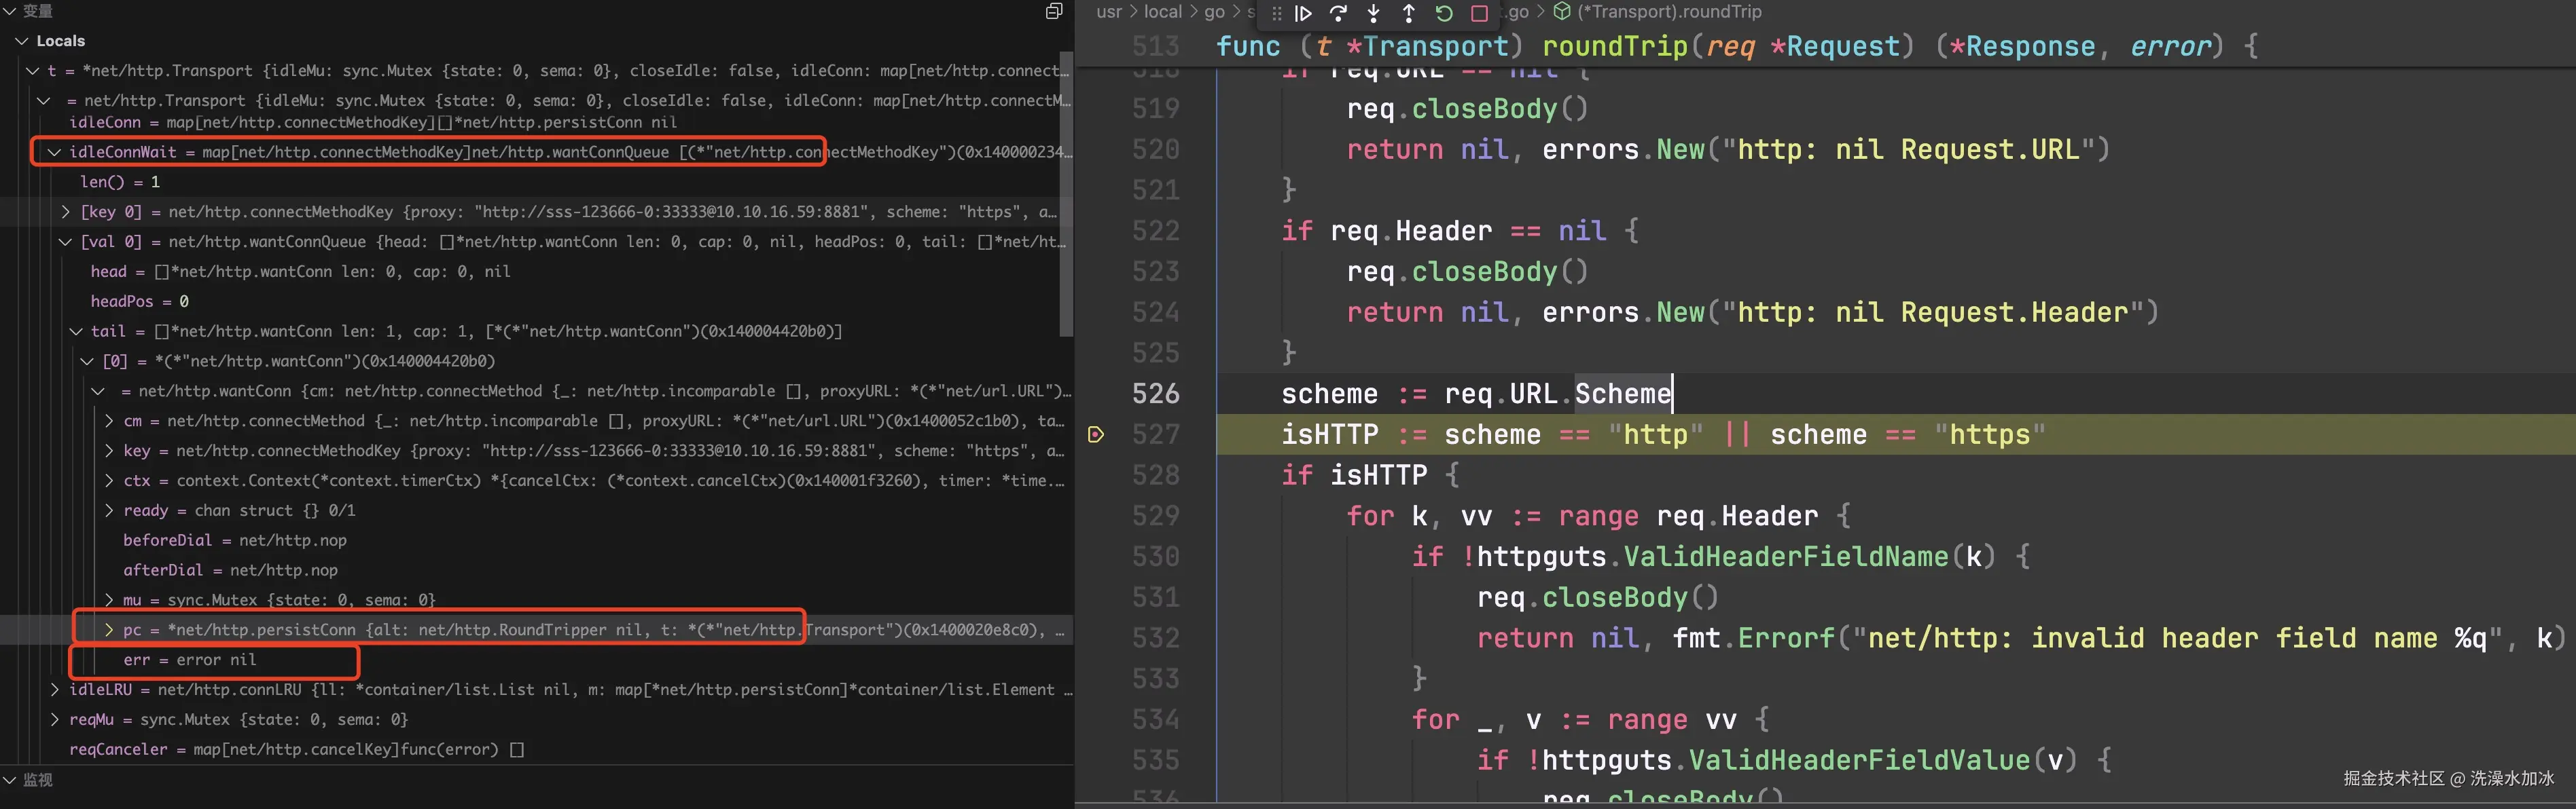Image resolution: width=2576 pixels, height=809 pixels.
Task: Collapse the tail wantConn slice
Action: 76,332
